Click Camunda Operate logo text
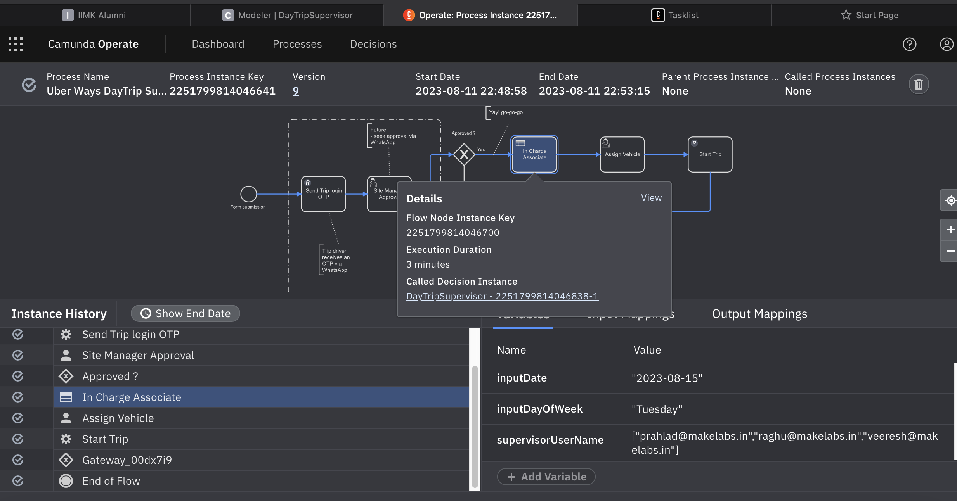Screen dimensions: 957x501 (x=93, y=44)
